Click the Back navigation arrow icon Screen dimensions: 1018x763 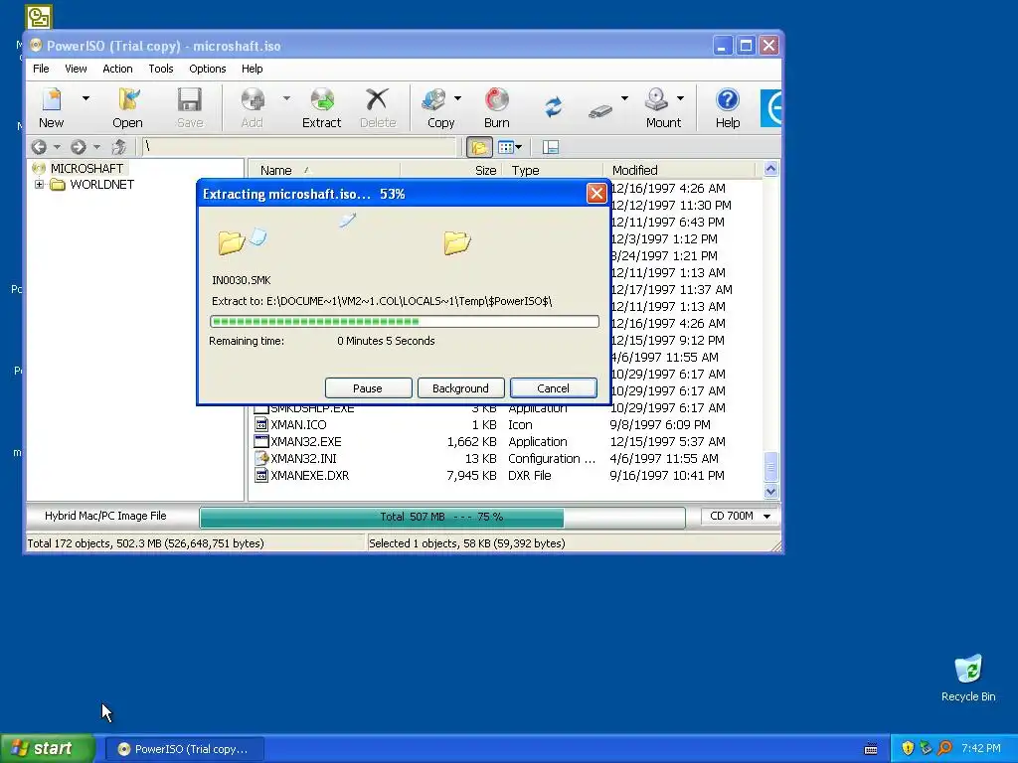pyautogui.click(x=39, y=147)
